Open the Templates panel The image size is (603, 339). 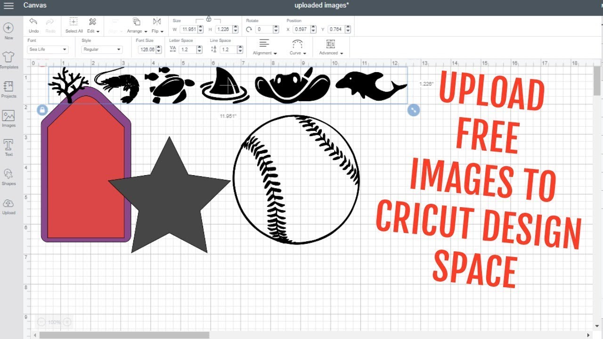tap(8, 60)
